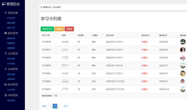Click 已激活 status for card 37100058

coord(144,42)
